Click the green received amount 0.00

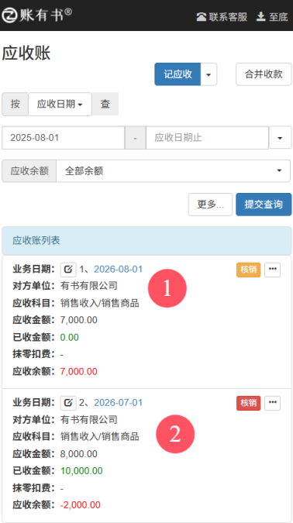tap(70, 338)
